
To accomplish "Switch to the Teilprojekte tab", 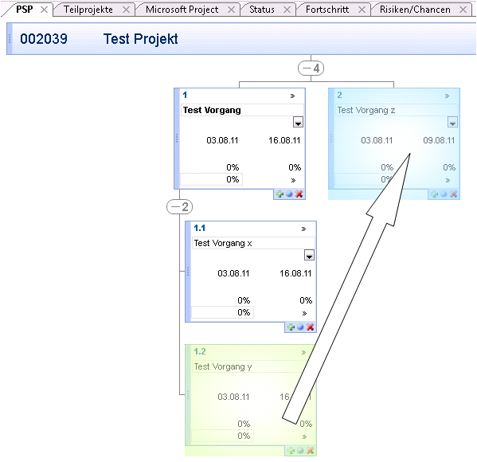I will tap(88, 10).
